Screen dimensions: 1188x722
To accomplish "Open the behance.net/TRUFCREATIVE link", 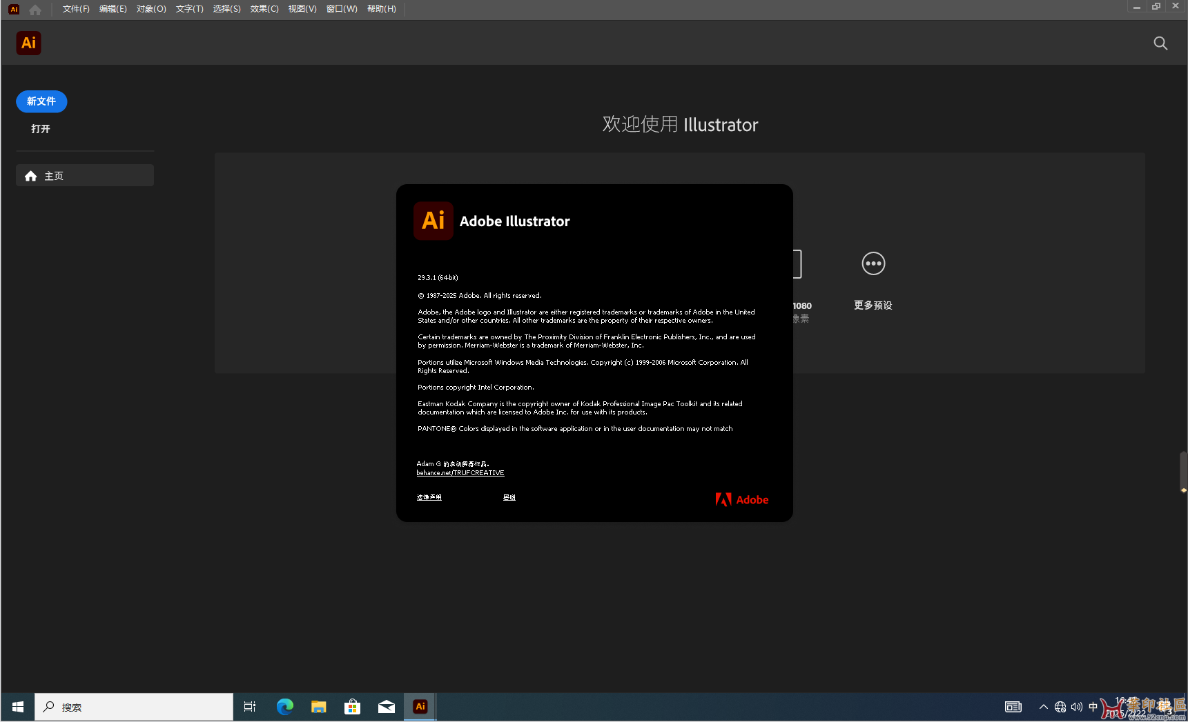I will tap(460, 473).
